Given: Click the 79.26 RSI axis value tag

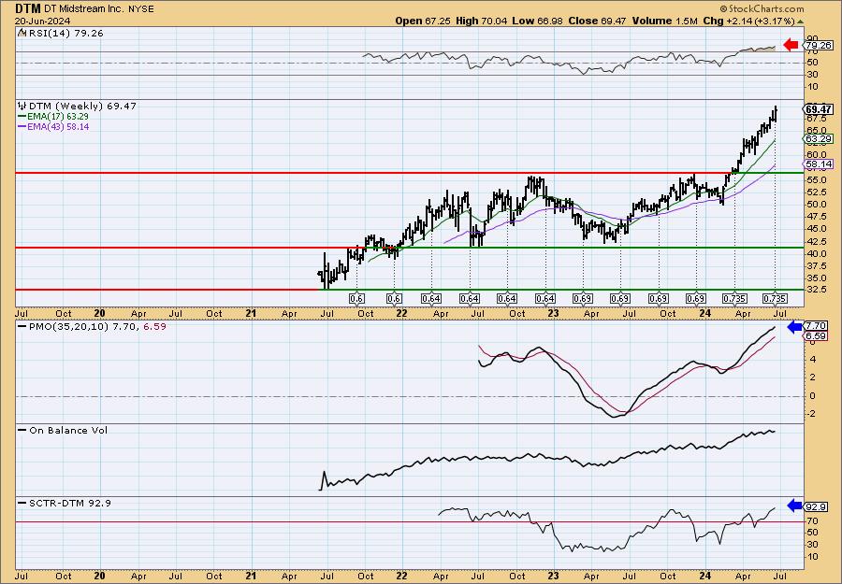Looking at the screenshot, I should [820, 45].
